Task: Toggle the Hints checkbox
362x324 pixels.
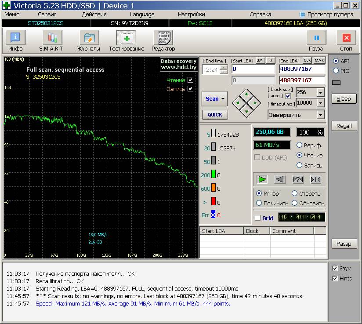Action: 335,278
